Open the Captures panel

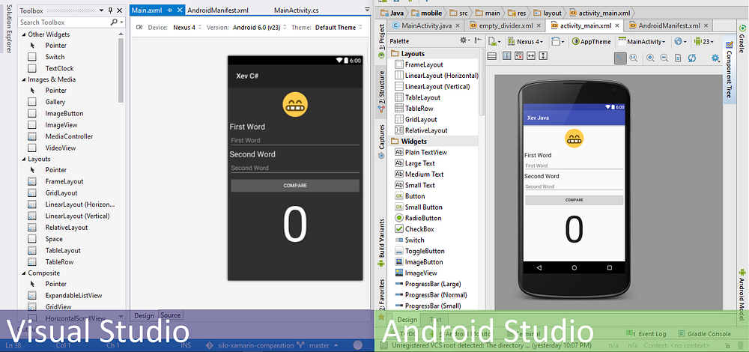pyautogui.click(x=381, y=140)
